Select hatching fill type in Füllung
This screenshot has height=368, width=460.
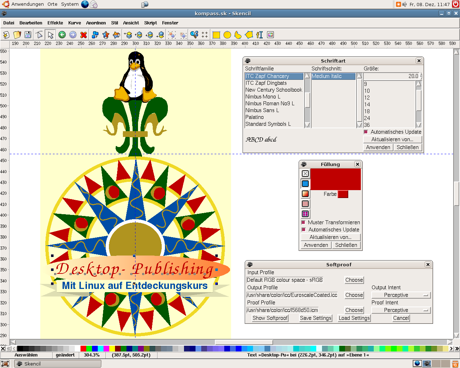[305, 204]
